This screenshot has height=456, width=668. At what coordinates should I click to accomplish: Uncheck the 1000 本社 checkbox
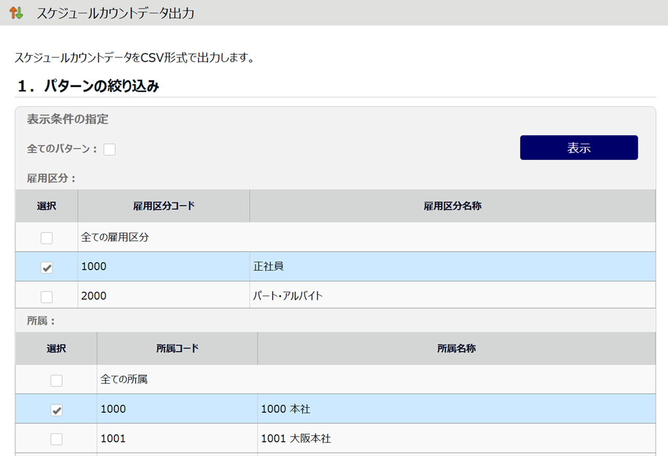coord(56,410)
